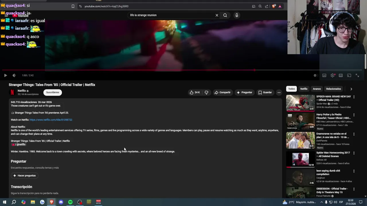The height and width of the screenshot is (206, 367).
Task: Open the @netflix channel link in description
Action: [19, 144]
